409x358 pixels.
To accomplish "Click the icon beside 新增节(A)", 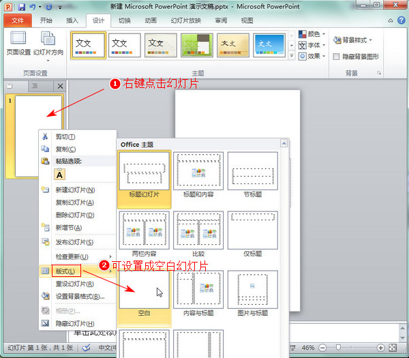I will point(46,227).
